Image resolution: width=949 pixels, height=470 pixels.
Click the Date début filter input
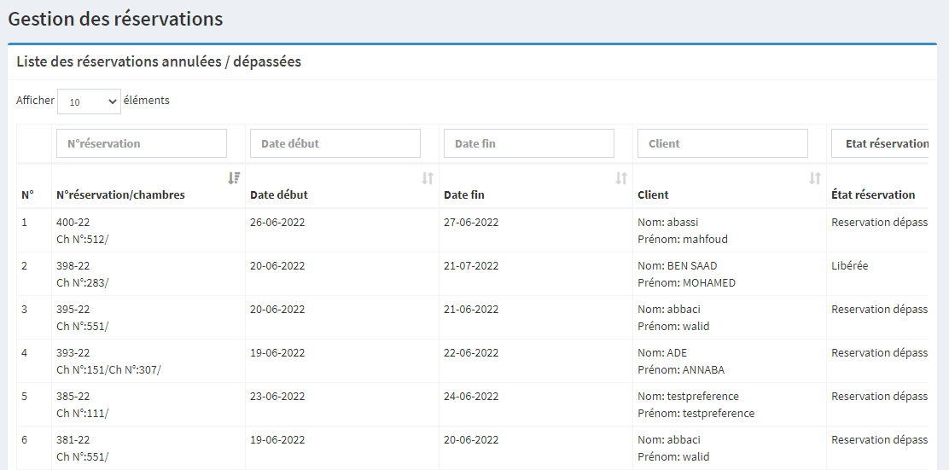(335, 143)
